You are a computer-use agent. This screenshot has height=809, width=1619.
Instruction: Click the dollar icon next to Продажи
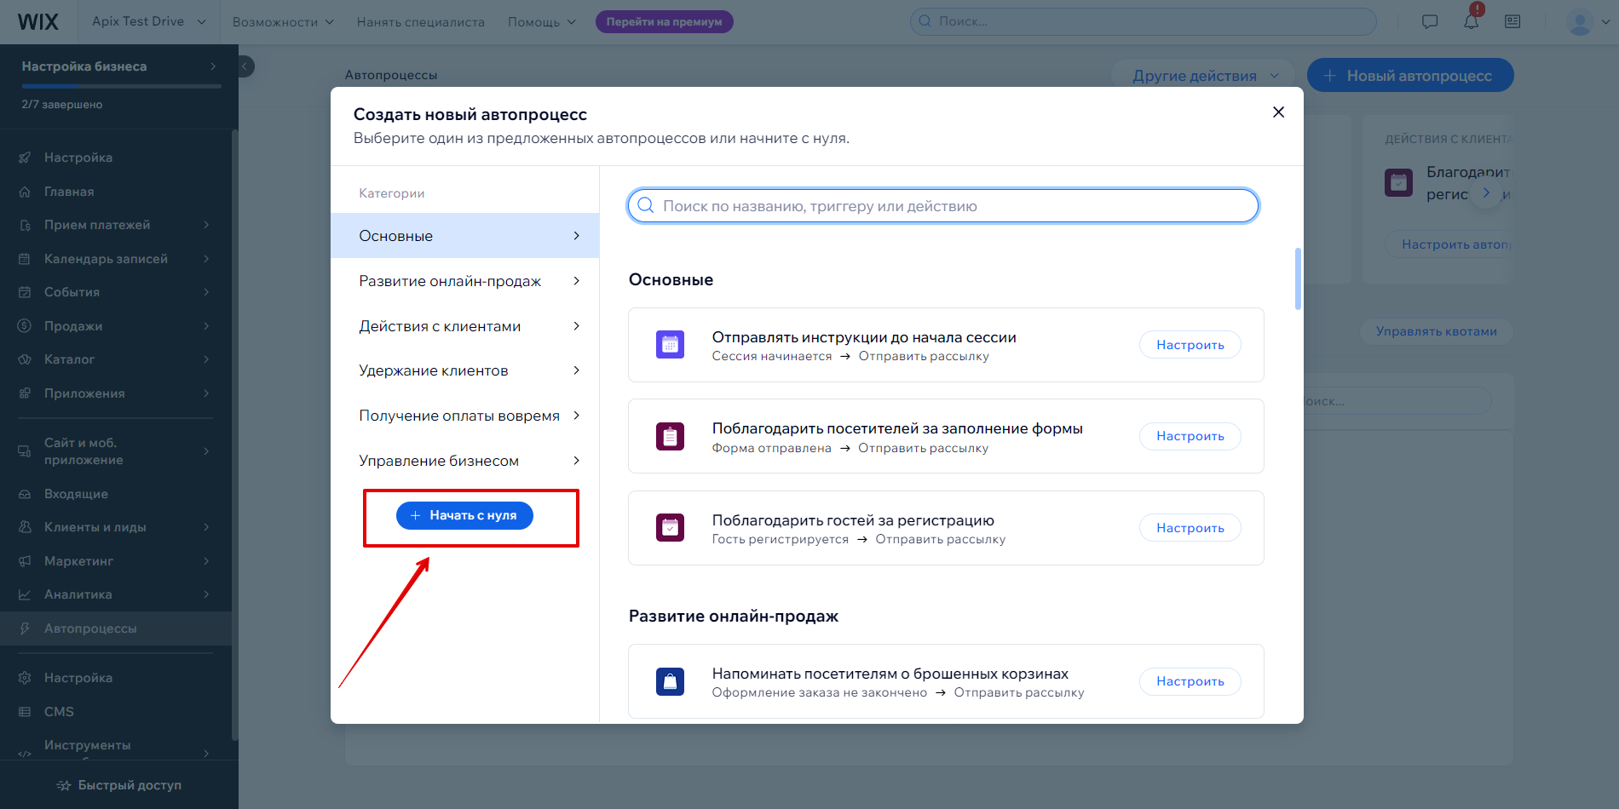tap(25, 326)
